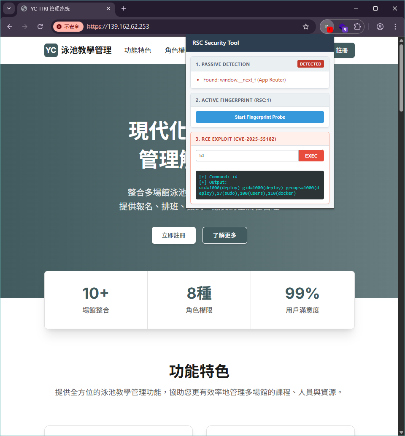Open the extension showing badge 9
Screen dimensions: 405x436
click(x=343, y=27)
